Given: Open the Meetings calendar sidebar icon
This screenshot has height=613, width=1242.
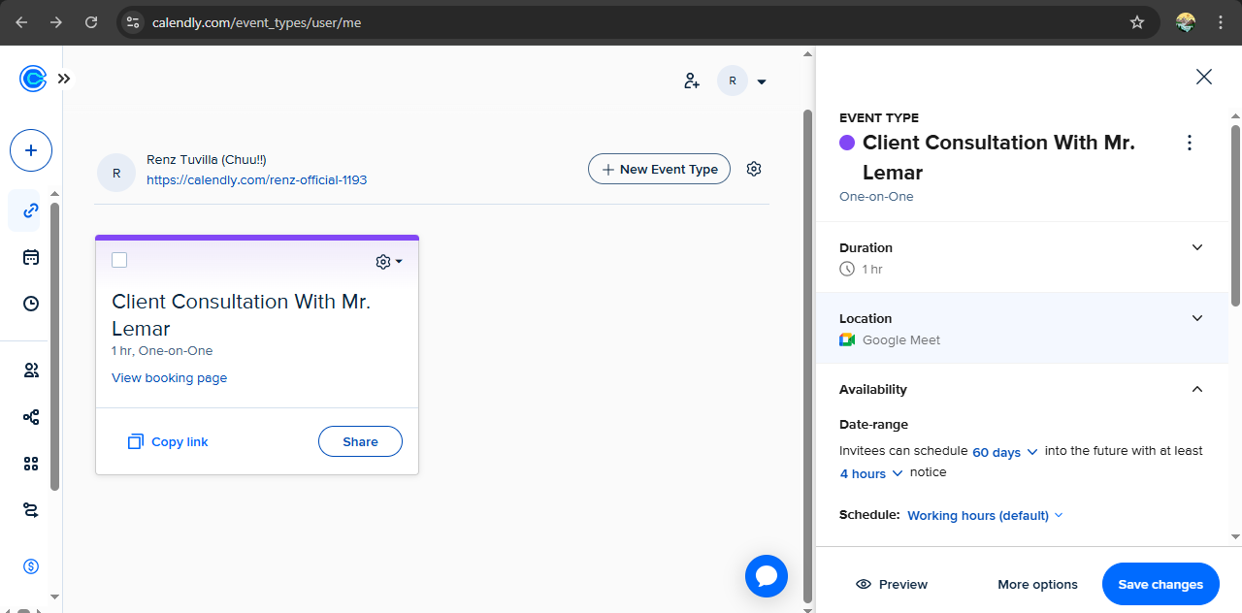Looking at the screenshot, I should click(x=31, y=257).
